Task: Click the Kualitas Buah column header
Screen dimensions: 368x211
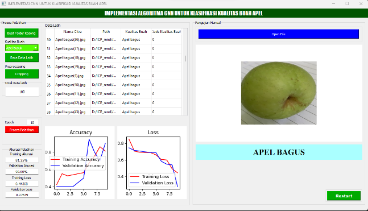Action: click(136, 32)
